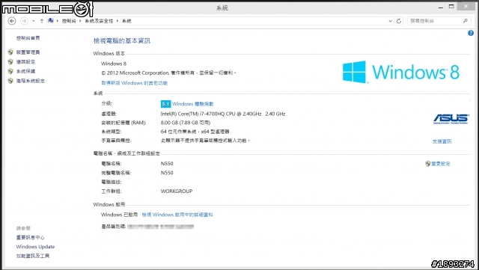Select the WORKGROUP value
The image size is (479, 270).
tap(177, 191)
